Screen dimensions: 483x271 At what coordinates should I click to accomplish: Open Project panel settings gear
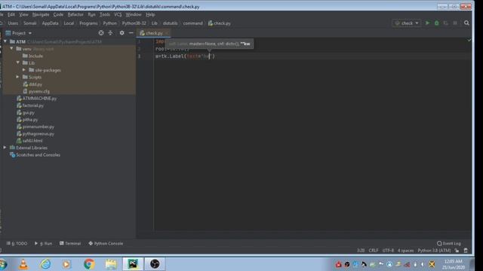(122, 33)
